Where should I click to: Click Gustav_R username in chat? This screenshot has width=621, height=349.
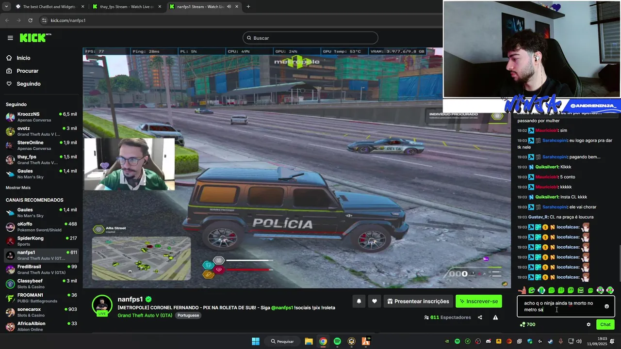(x=538, y=217)
